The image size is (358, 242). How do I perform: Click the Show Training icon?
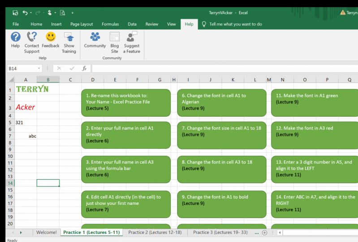point(69,37)
